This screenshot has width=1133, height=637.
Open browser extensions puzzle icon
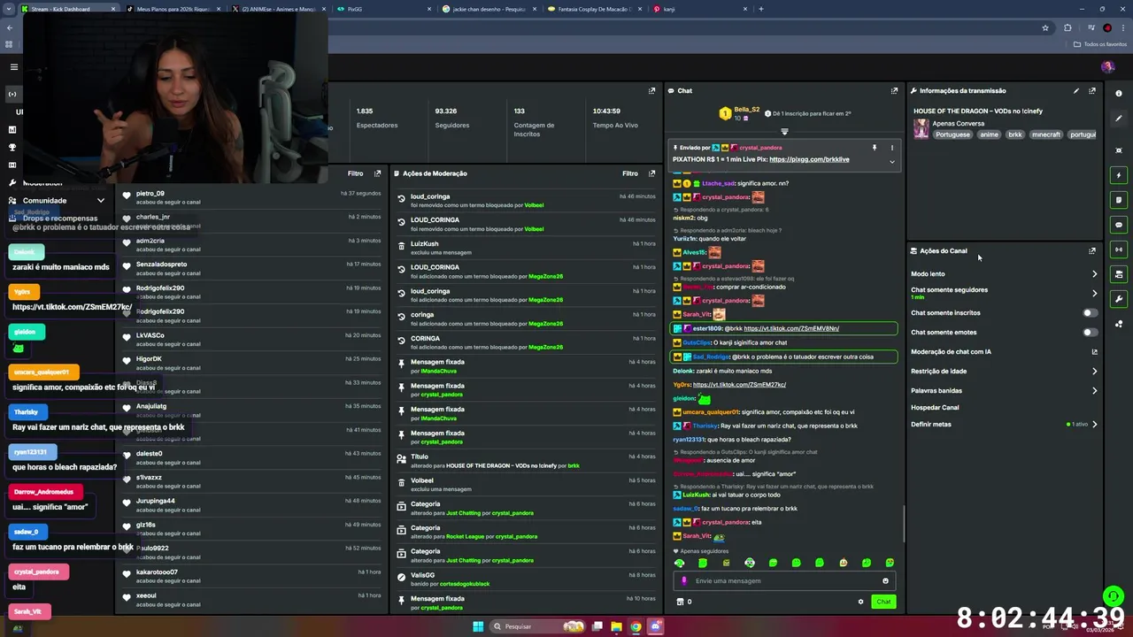(x=1067, y=27)
